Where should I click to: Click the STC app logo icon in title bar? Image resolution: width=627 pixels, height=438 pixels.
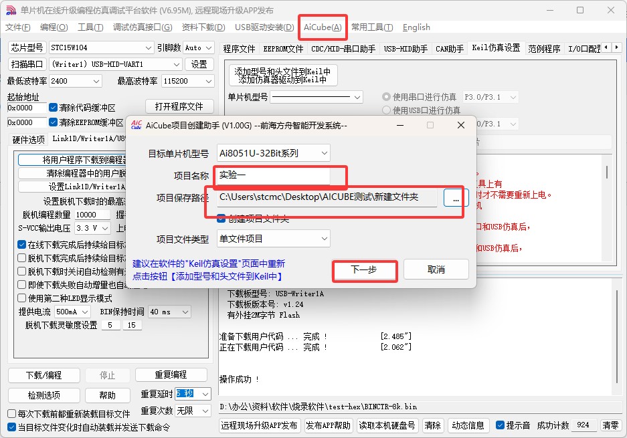[x=11, y=10]
